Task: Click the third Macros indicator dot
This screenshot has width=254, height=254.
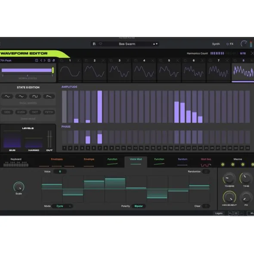Action: point(243,165)
